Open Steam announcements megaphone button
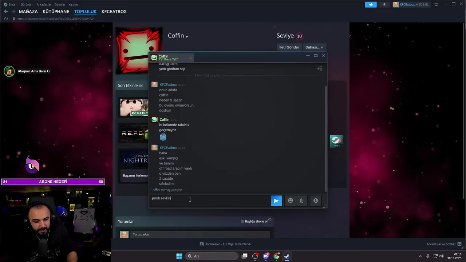Screen dimensions: 466x262 pyautogui.click(x=371, y=4)
